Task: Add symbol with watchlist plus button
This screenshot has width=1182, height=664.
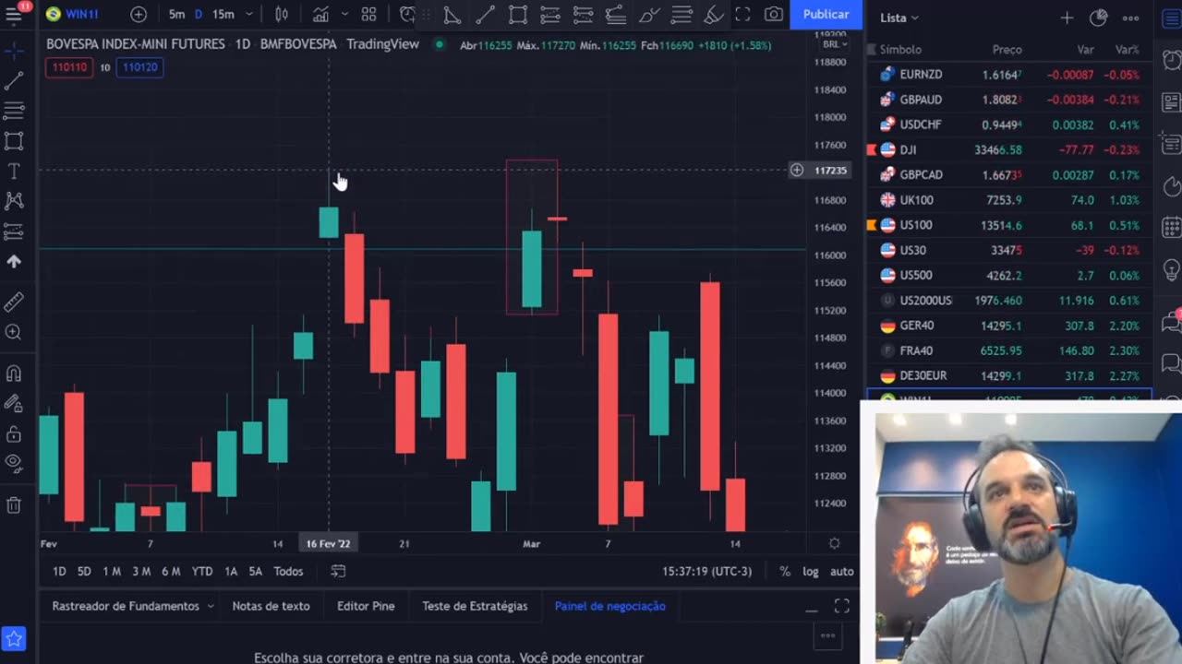Action: (x=1067, y=18)
